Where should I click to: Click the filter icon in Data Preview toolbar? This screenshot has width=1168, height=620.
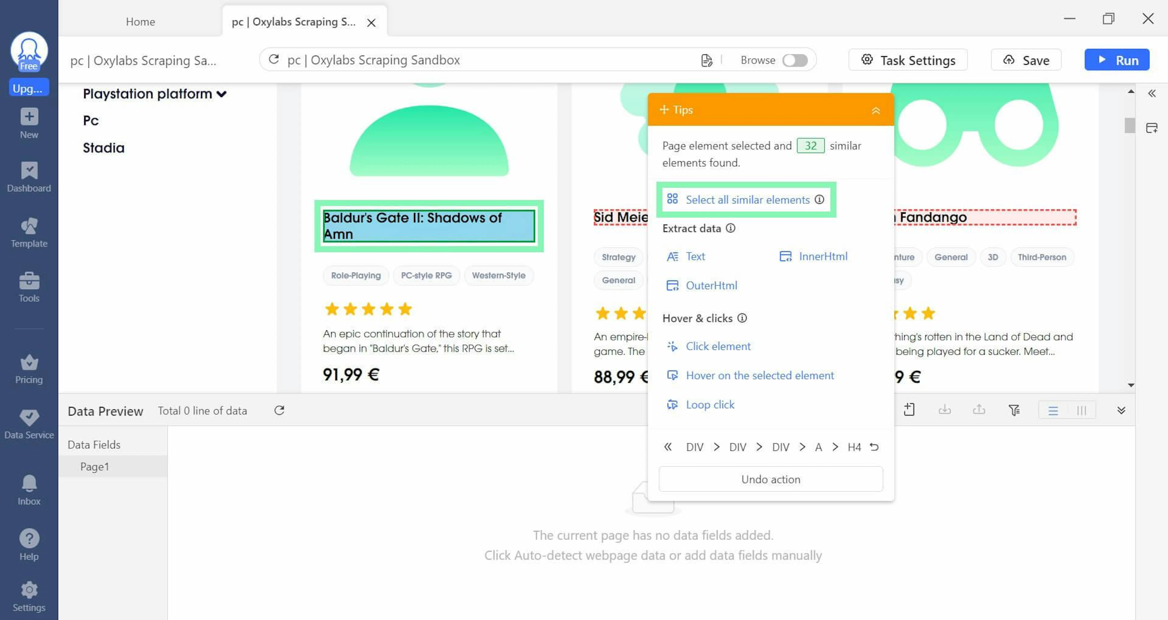[x=1014, y=410]
